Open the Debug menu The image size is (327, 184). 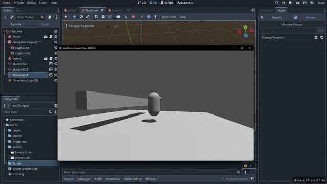point(31,3)
